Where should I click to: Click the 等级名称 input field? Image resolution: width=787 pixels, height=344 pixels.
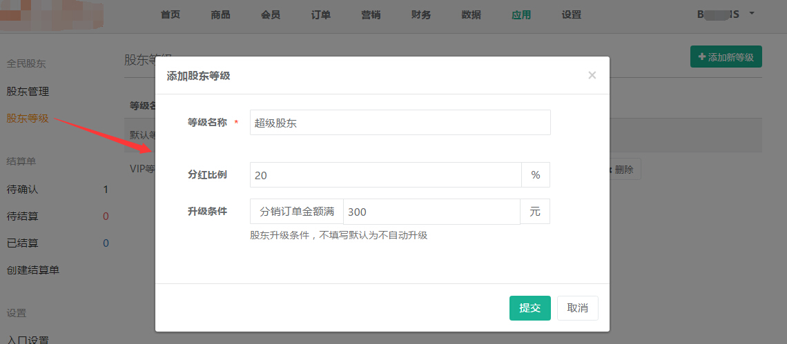click(x=400, y=123)
